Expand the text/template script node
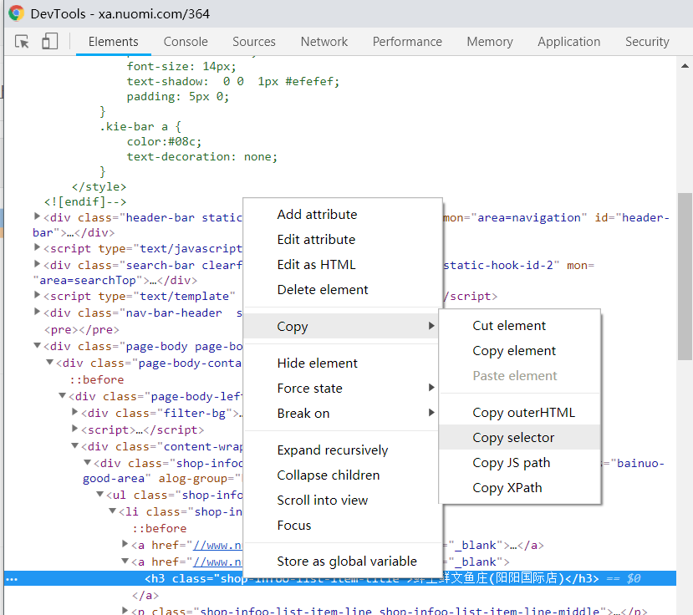 [37, 295]
